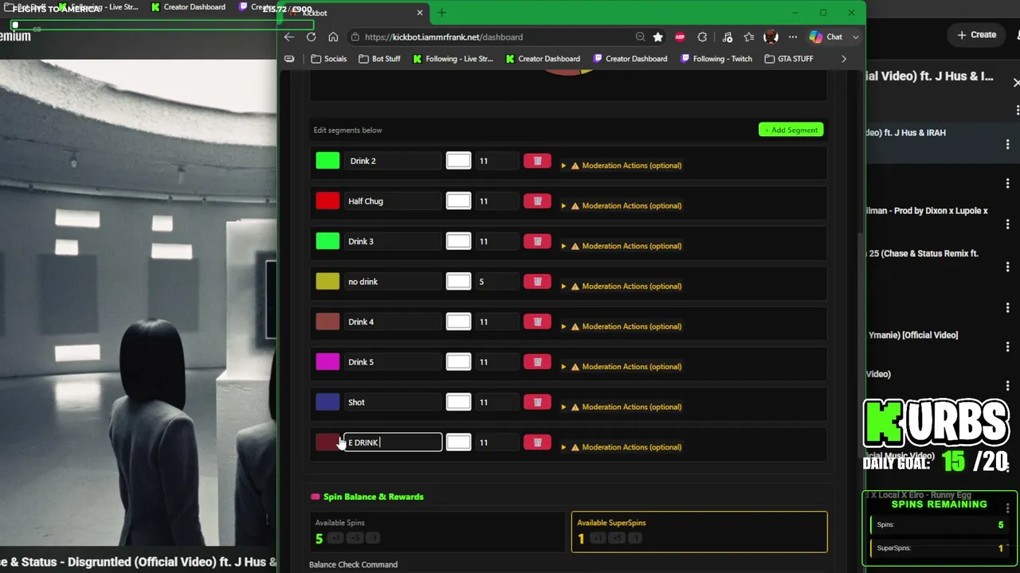This screenshot has width=1020, height=573.
Task: Expand Moderation Actions for Drink 4
Action: pyautogui.click(x=622, y=326)
